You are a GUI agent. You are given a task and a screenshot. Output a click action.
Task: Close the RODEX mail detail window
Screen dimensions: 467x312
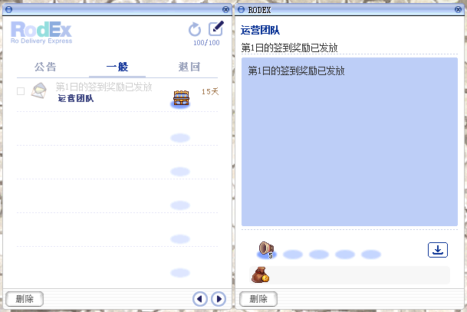459,10
